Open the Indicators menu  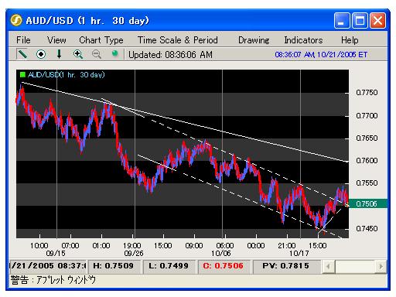303,40
